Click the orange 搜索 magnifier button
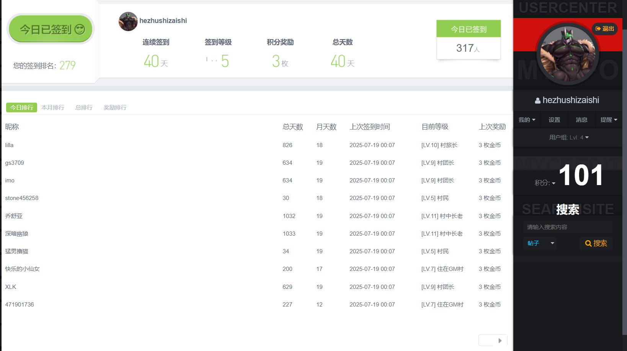 (x=596, y=243)
